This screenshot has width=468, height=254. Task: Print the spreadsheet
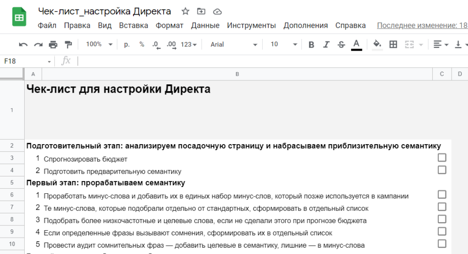pos(53,45)
